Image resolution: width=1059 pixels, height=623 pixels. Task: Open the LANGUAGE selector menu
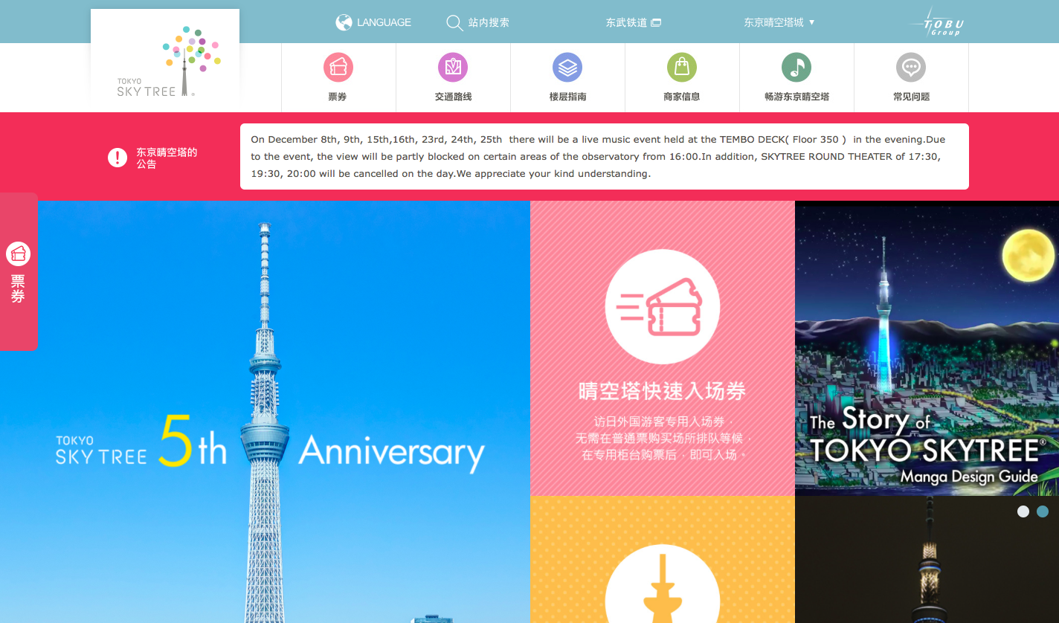click(373, 22)
